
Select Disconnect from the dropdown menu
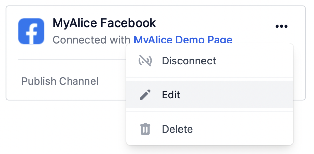coord(189,61)
